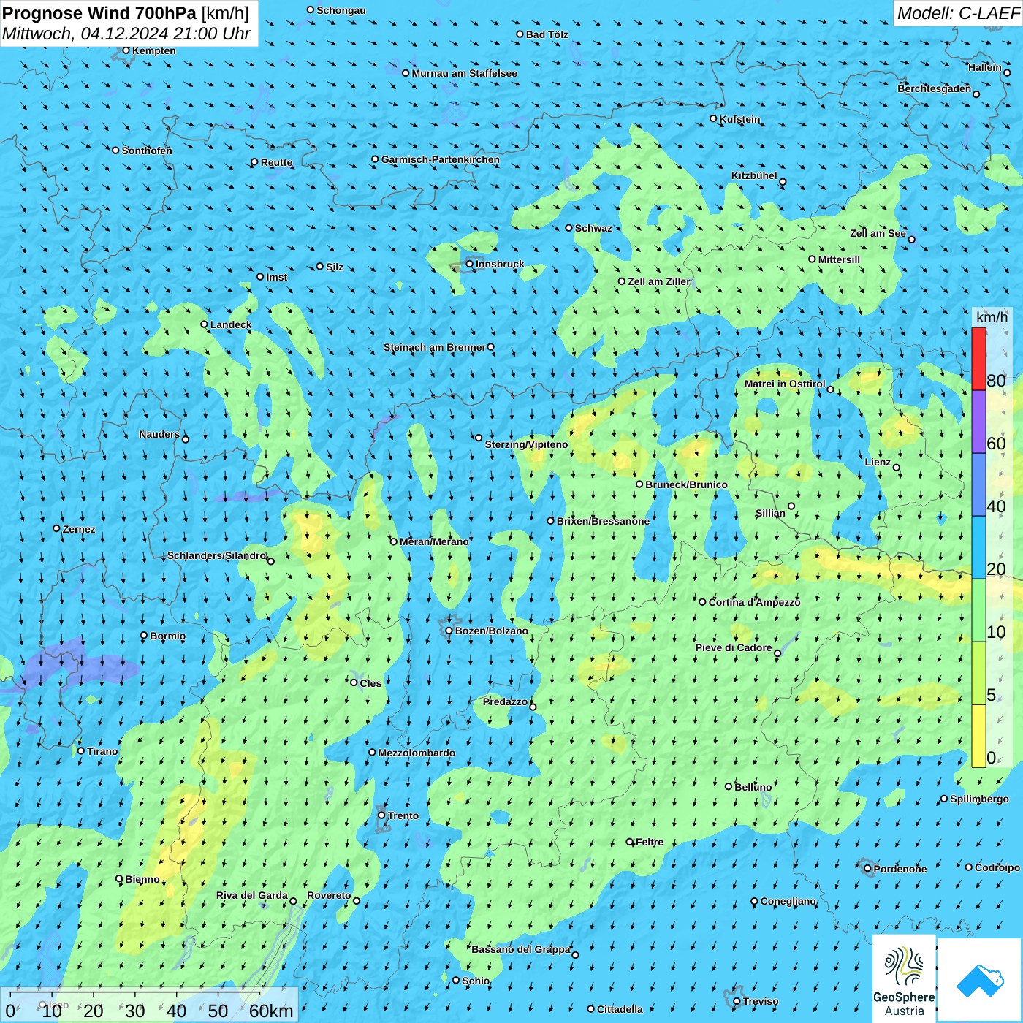This screenshot has height=1023, width=1023.
Task: Click the Tirano label
Action: 102,751
